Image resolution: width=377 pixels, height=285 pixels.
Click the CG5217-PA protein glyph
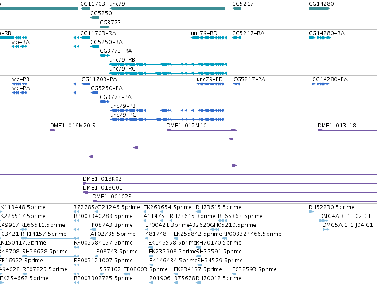pyautogui.click(x=237, y=84)
